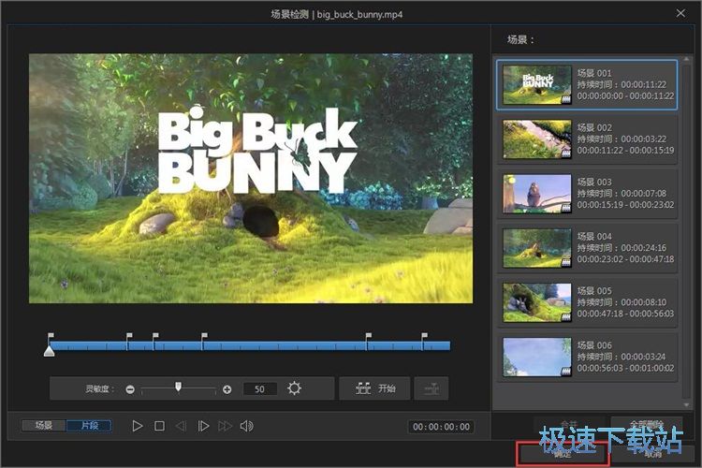Click the 全部删除 remove all button
The width and height of the screenshot is (702, 468).
647,424
